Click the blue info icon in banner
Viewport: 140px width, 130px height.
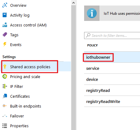point(92,13)
